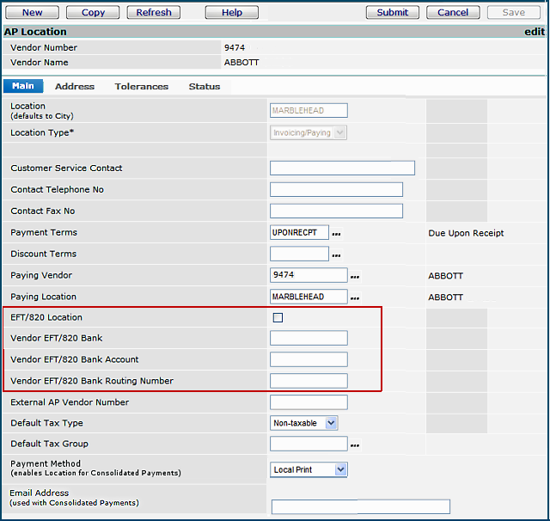Open lookup dots beside Paying Location
The width and height of the screenshot is (550, 521).
click(355, 297)
